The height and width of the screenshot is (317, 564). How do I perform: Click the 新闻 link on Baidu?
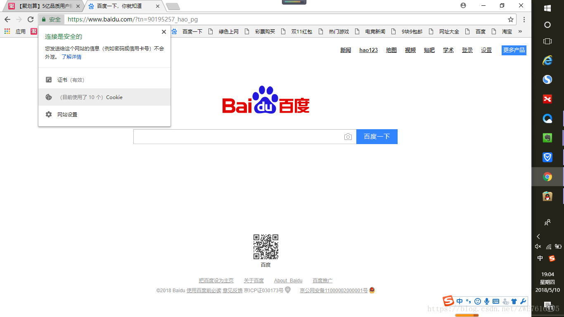(x=346, y=50)
